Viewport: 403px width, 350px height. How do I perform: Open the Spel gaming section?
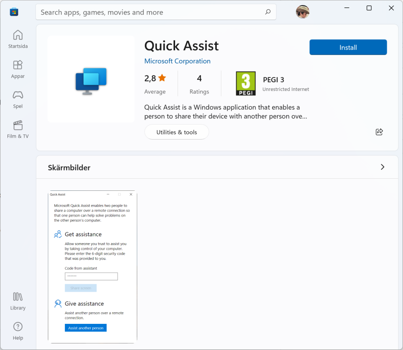coord(18,99)
